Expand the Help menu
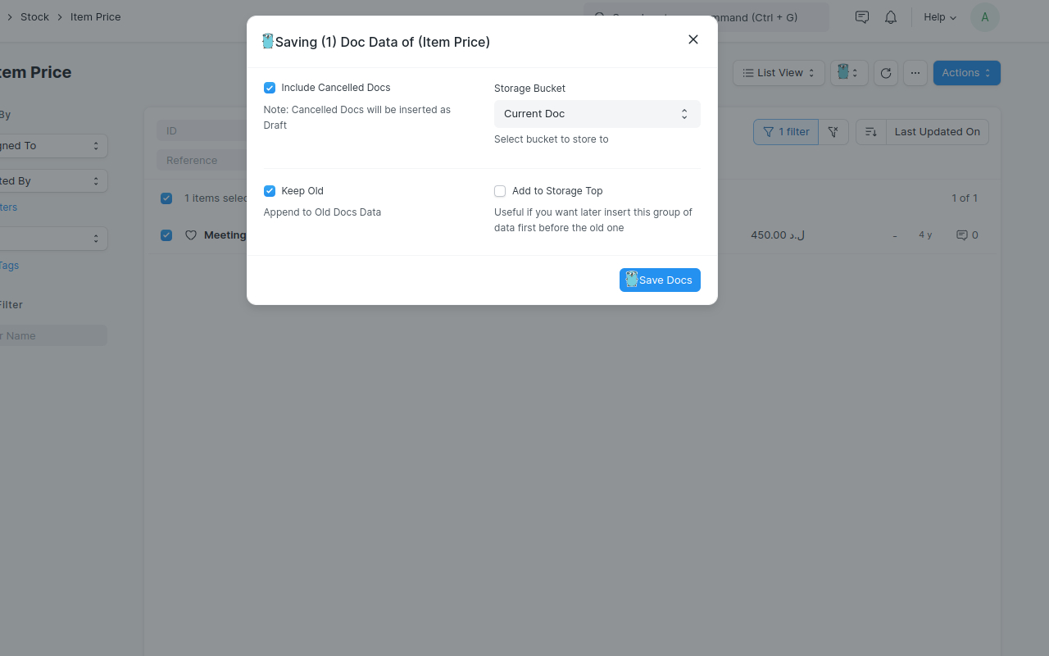1049x656 pixels. (x=940, y=17)
